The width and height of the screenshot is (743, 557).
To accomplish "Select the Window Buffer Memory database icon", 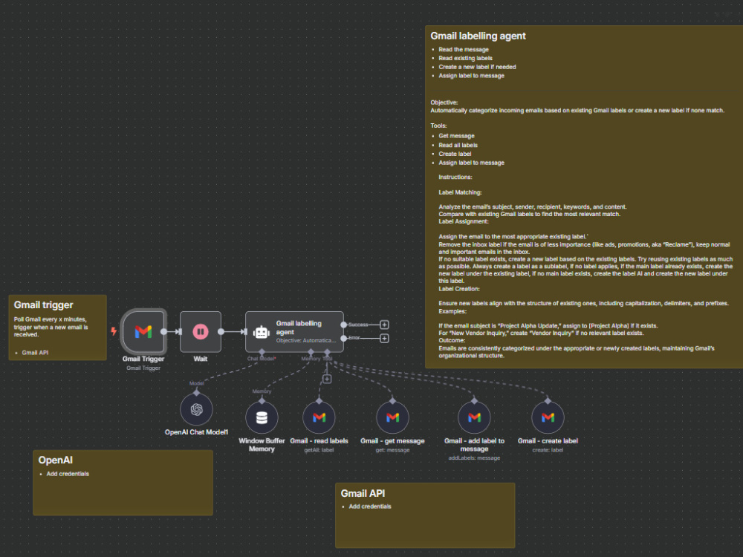I will 262,417.
